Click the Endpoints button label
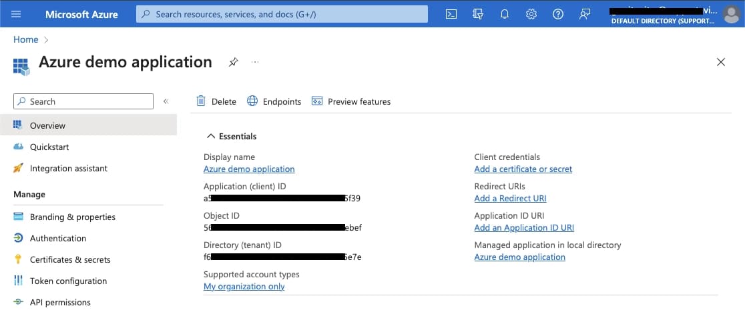745x312 pixels. coord(282,101)
